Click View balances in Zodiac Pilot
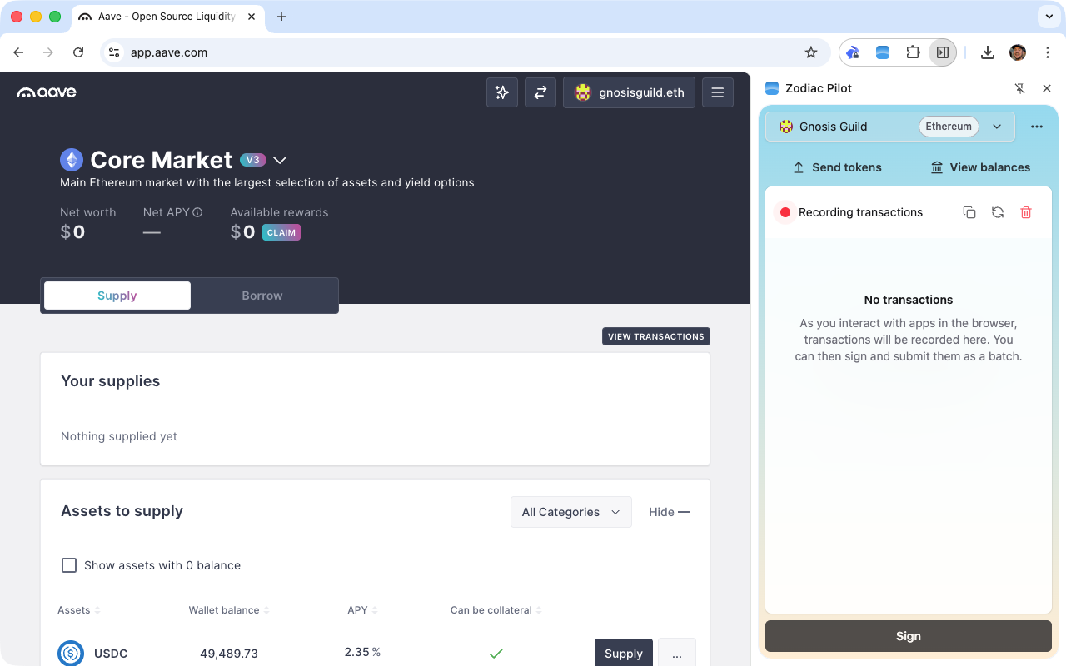 click(x=980, y=167)
